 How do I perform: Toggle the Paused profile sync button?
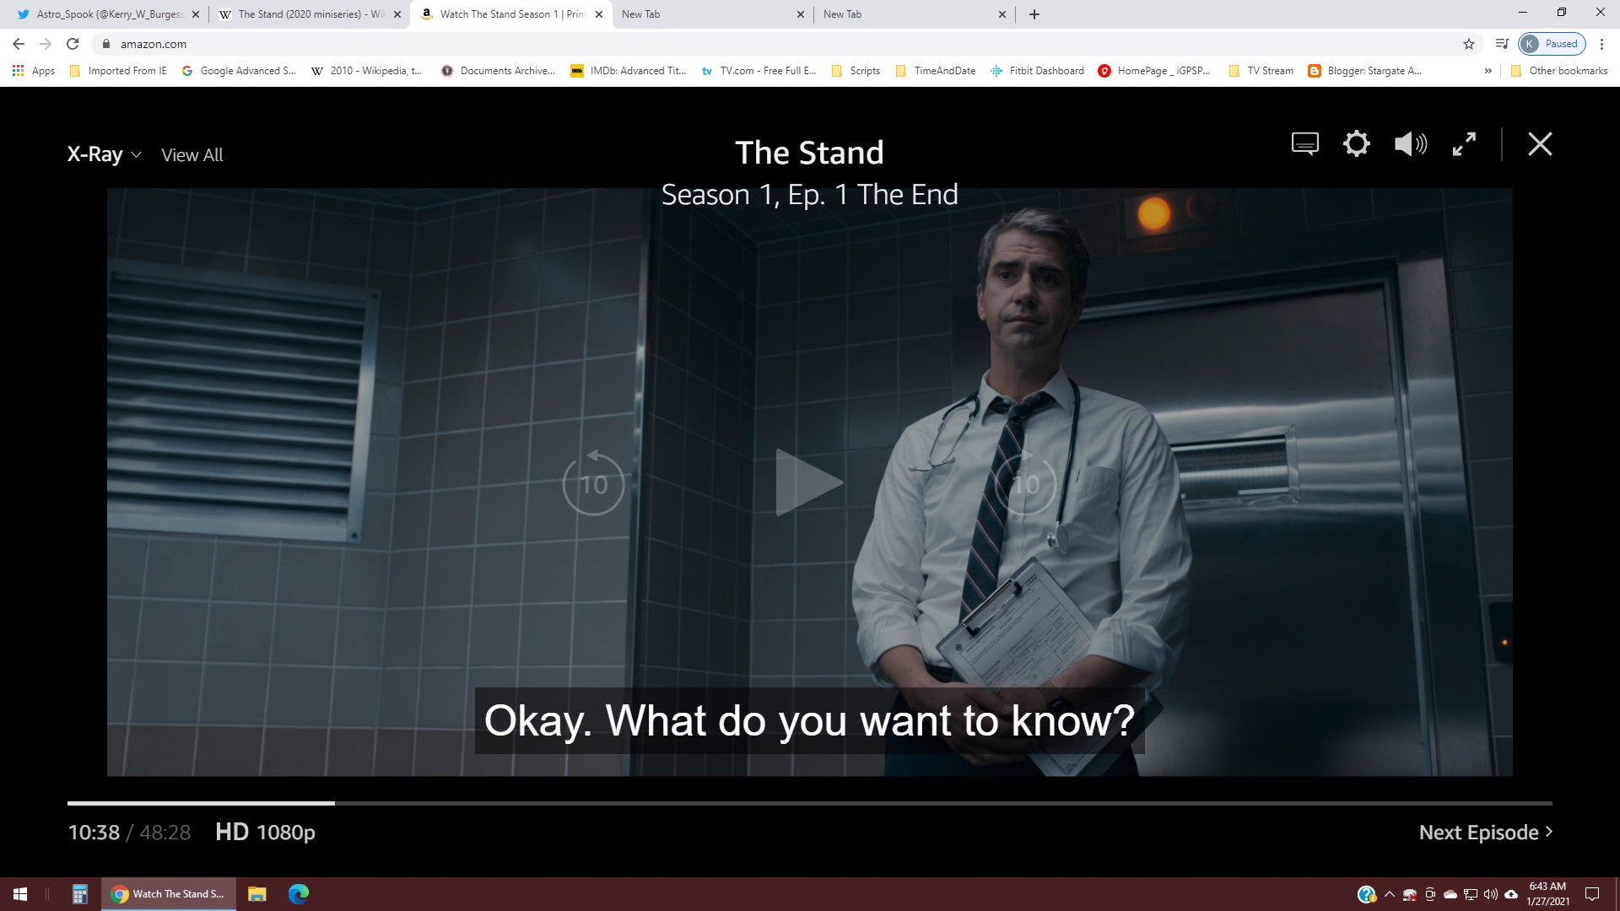(x=1551, y=44)
